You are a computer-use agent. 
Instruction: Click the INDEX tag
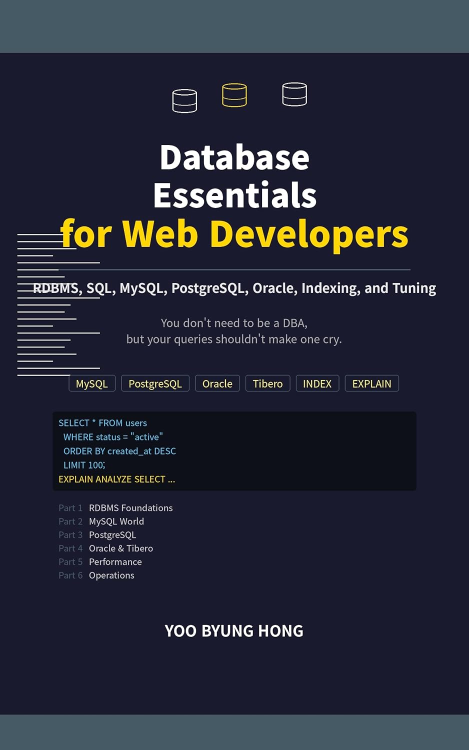pos(317,383)
